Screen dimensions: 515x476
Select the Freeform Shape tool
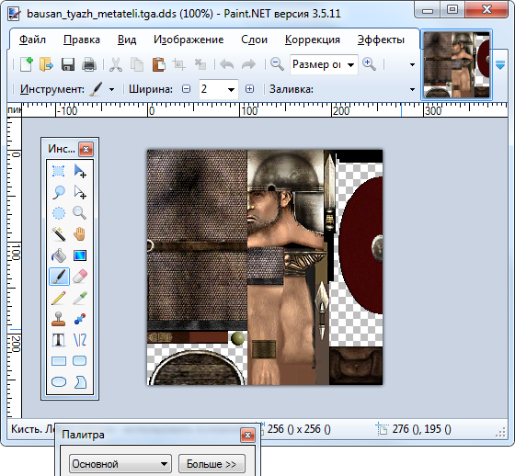pyautogui.click(x=80, y=381)
